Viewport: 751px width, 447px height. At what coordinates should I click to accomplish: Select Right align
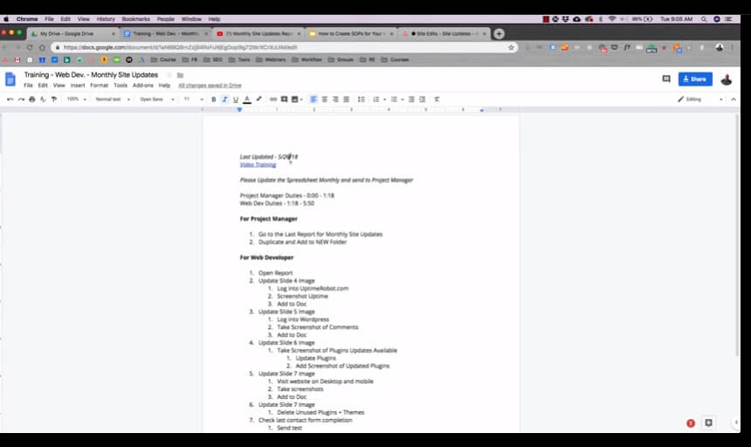tap(335, 99)
